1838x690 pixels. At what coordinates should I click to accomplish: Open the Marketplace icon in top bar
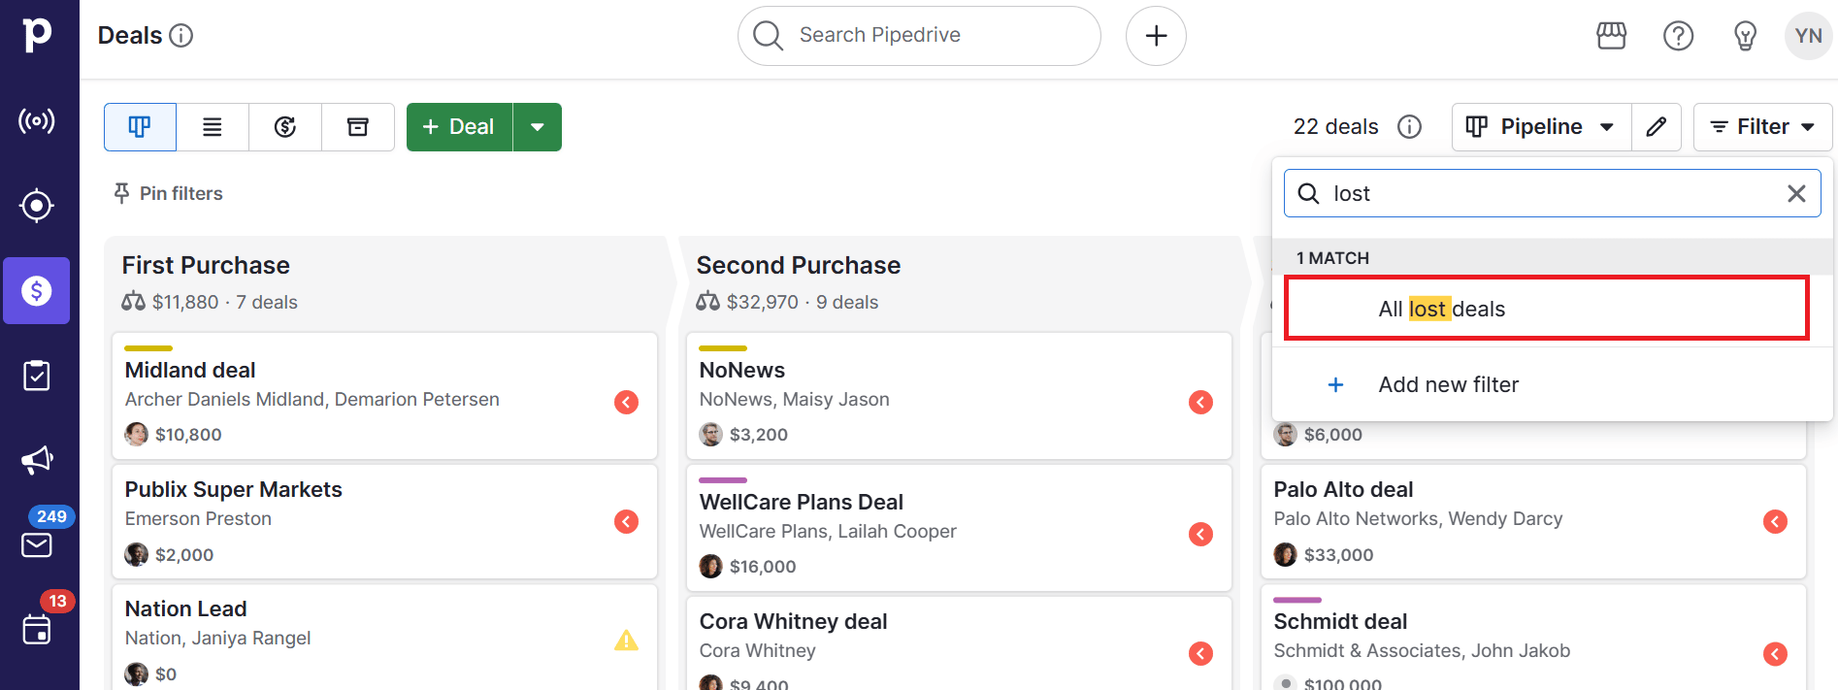click(x=1611, y=36)
